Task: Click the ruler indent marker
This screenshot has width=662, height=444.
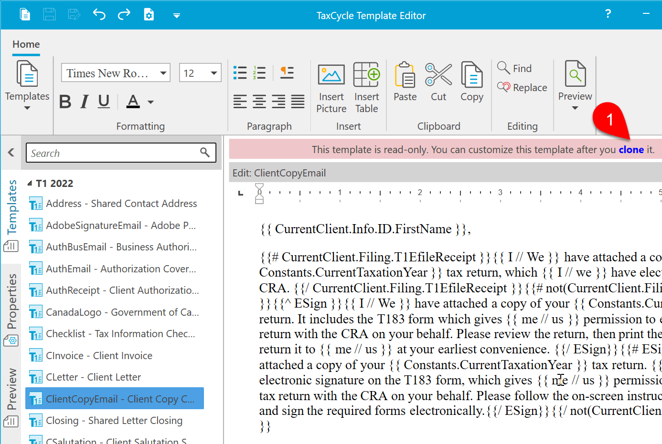Action: pos(259,193)
